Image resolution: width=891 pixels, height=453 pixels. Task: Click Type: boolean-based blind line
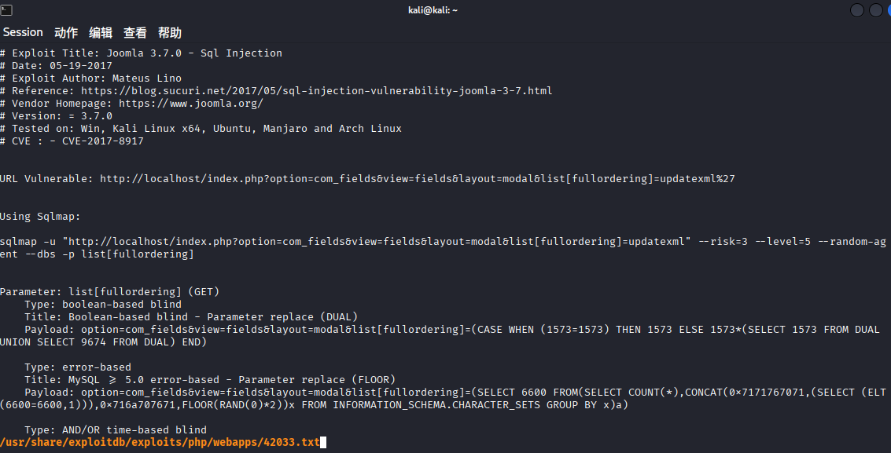point(103,305)
